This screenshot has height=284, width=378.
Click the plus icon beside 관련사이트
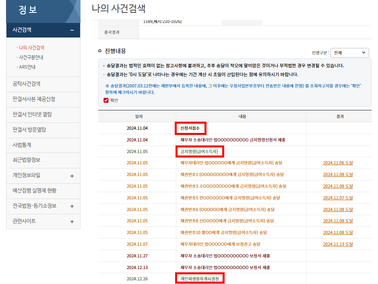pyautogui.click(x=72, y=222)
